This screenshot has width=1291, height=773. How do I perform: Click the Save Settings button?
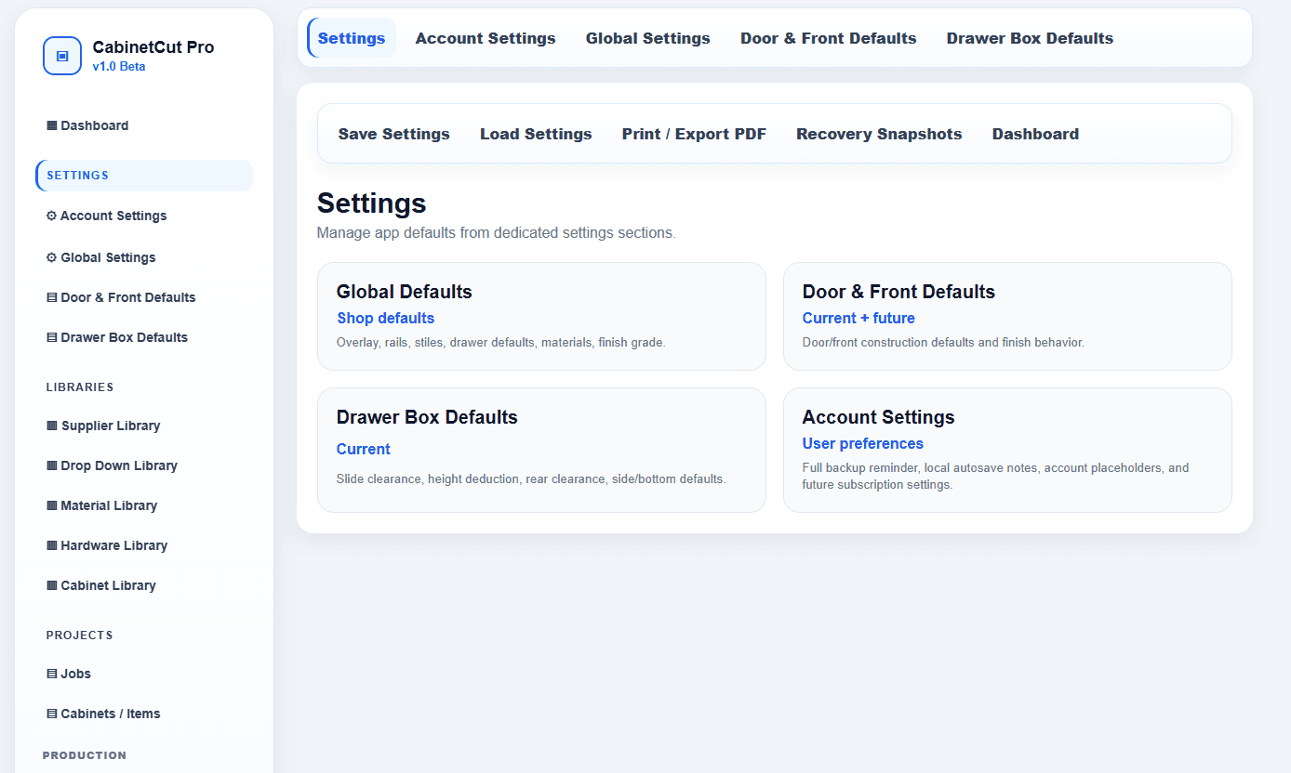pos(394,134)
